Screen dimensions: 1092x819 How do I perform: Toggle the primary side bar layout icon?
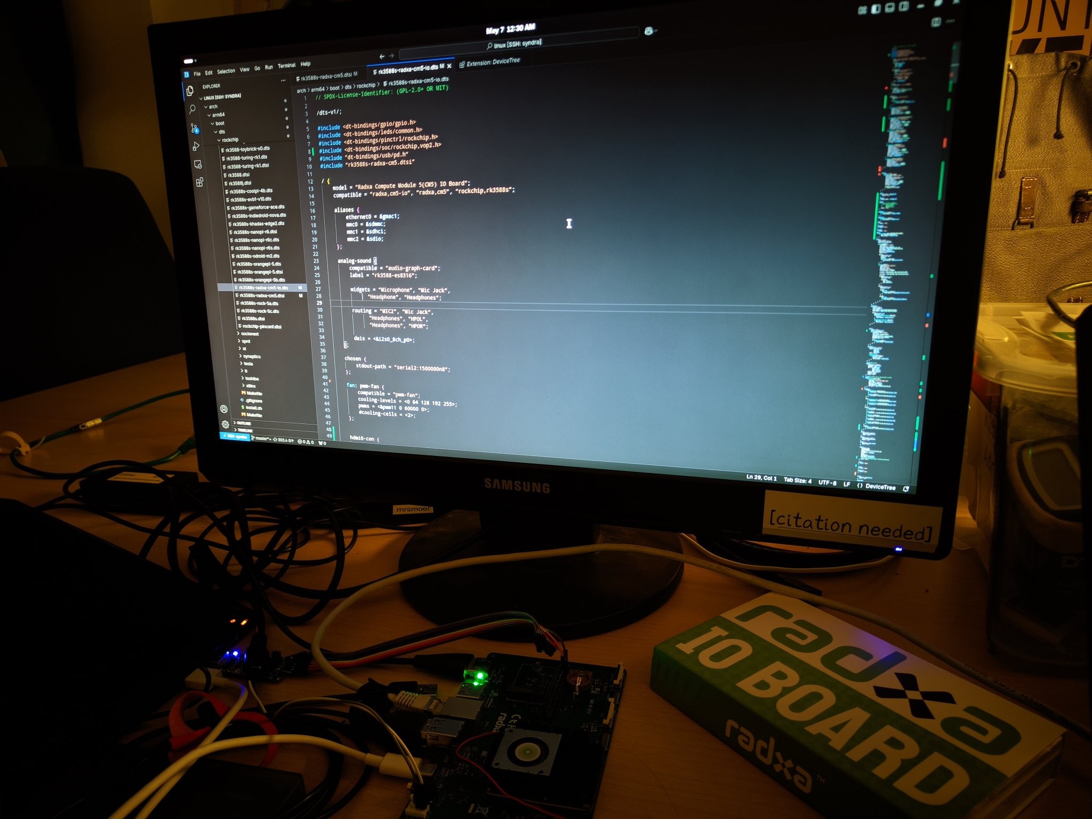pos(876,9)
